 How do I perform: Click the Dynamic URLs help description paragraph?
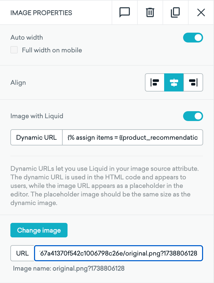click(104, 186)
